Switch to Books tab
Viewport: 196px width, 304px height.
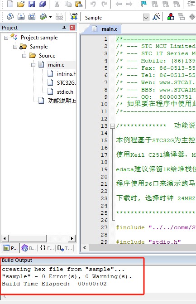pos(29,248)
